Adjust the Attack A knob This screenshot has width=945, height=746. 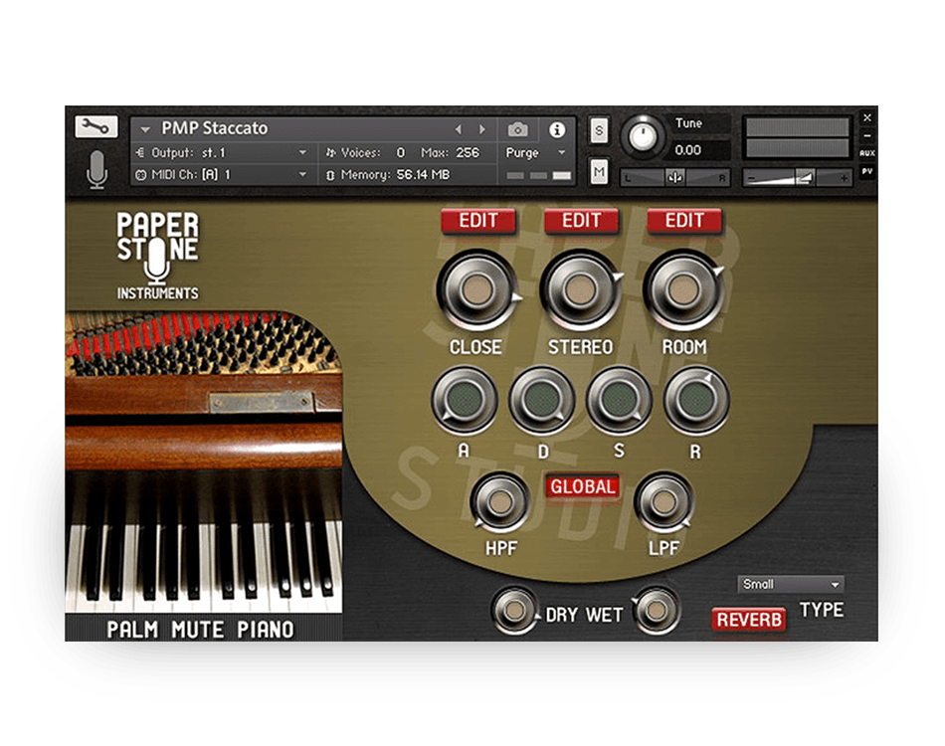point(465,400)
